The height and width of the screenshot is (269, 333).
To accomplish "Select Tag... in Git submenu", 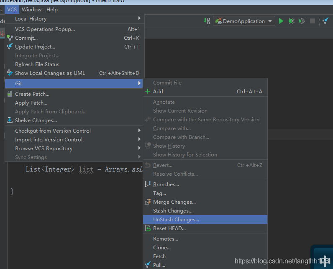I will click(205, 193).
